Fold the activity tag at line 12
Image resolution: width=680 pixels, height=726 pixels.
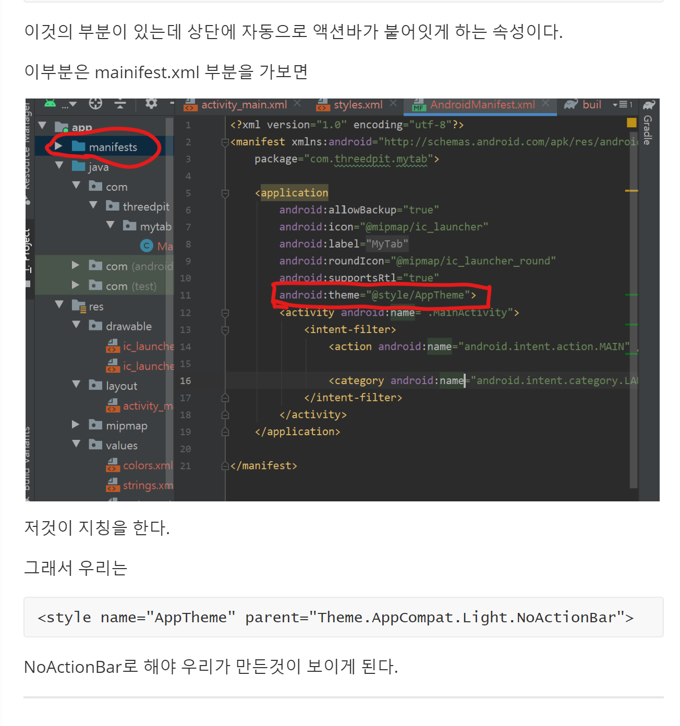pyautogui.click(x=225, y=313)
